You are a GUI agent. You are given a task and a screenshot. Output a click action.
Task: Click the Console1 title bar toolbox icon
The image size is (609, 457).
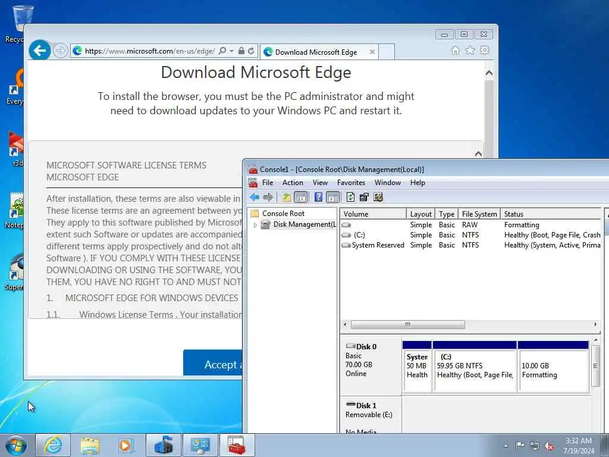tap(253, 170)
